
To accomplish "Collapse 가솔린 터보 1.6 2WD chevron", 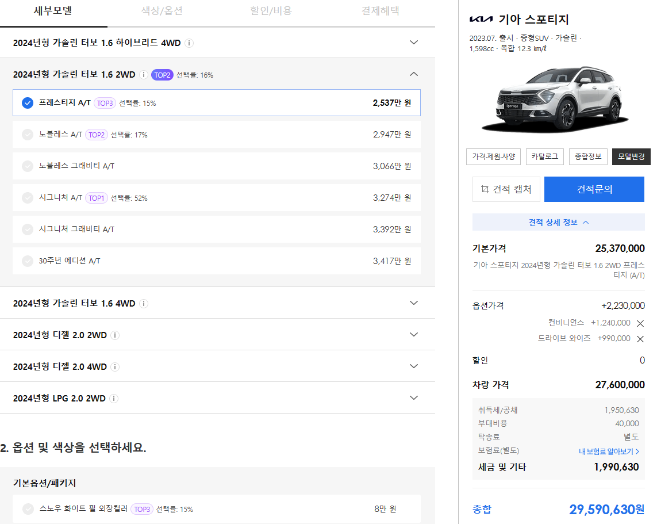I will pyautogui.click(x=413, y=74).
